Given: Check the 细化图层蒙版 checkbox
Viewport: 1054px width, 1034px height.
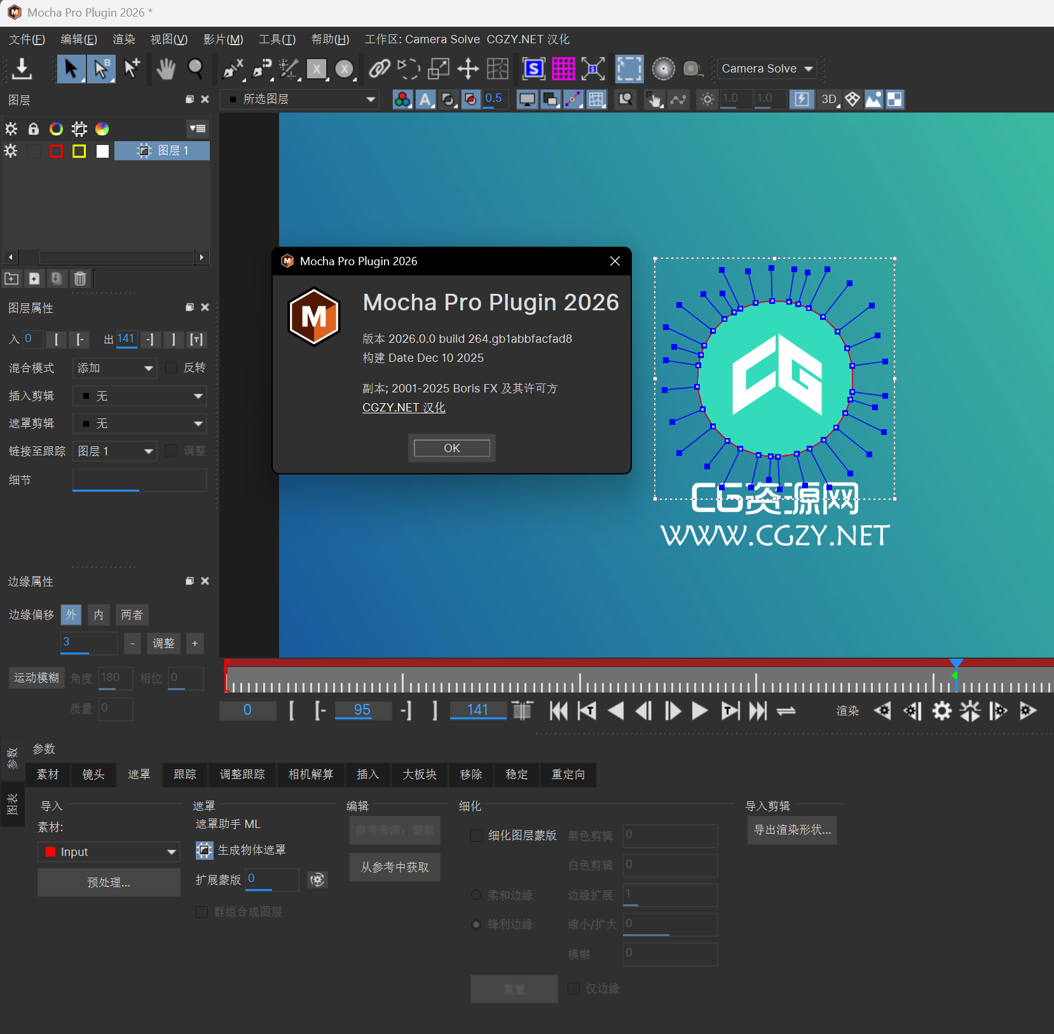Looking at the screenshot, I should pos(476,836).
